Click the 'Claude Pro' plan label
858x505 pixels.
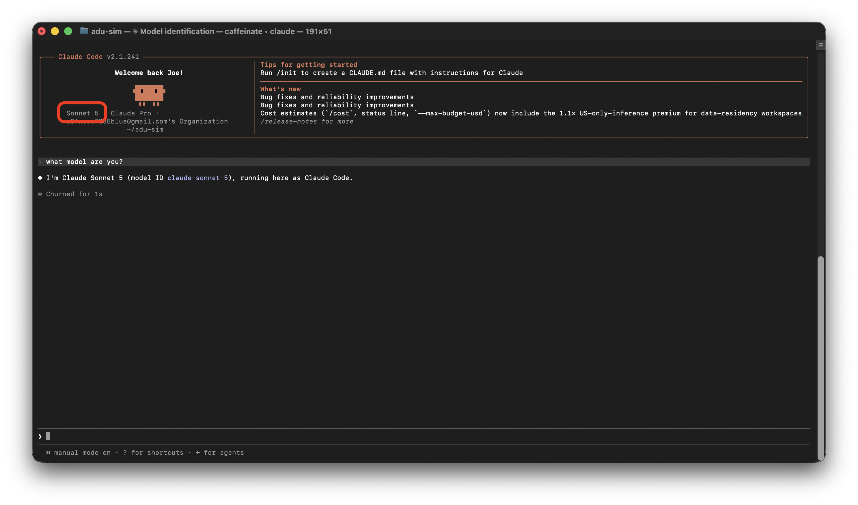(x=131, y=113)
